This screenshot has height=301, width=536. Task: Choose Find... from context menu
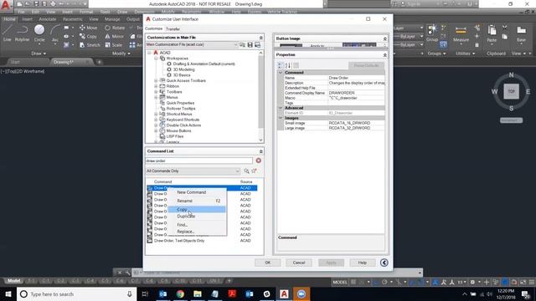coord(197,225)
